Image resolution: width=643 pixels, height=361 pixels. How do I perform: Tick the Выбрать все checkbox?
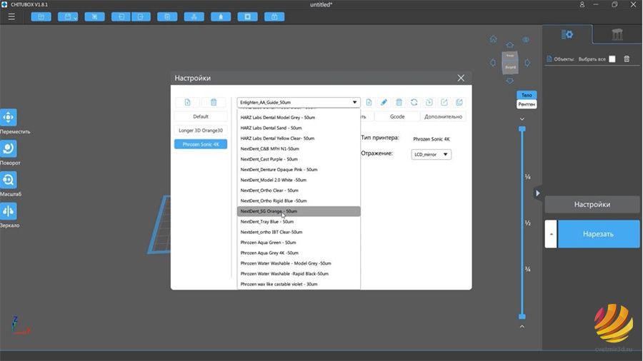612,59
